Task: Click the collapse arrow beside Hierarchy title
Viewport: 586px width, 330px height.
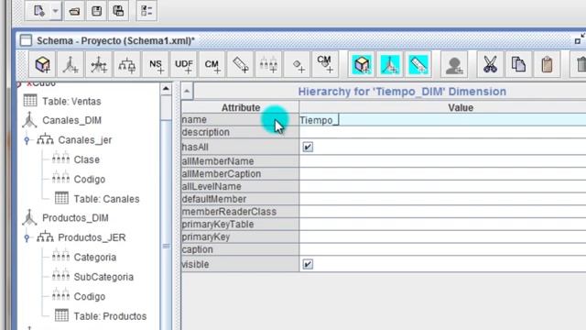Action: point(187,91)
